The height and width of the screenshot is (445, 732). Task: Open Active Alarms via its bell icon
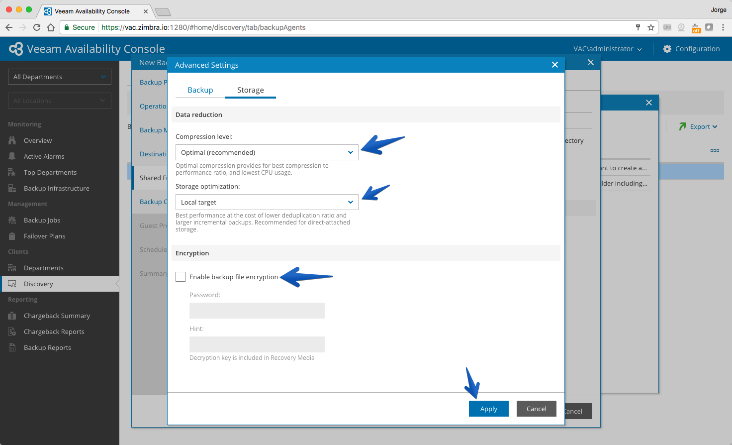point(12,156)
